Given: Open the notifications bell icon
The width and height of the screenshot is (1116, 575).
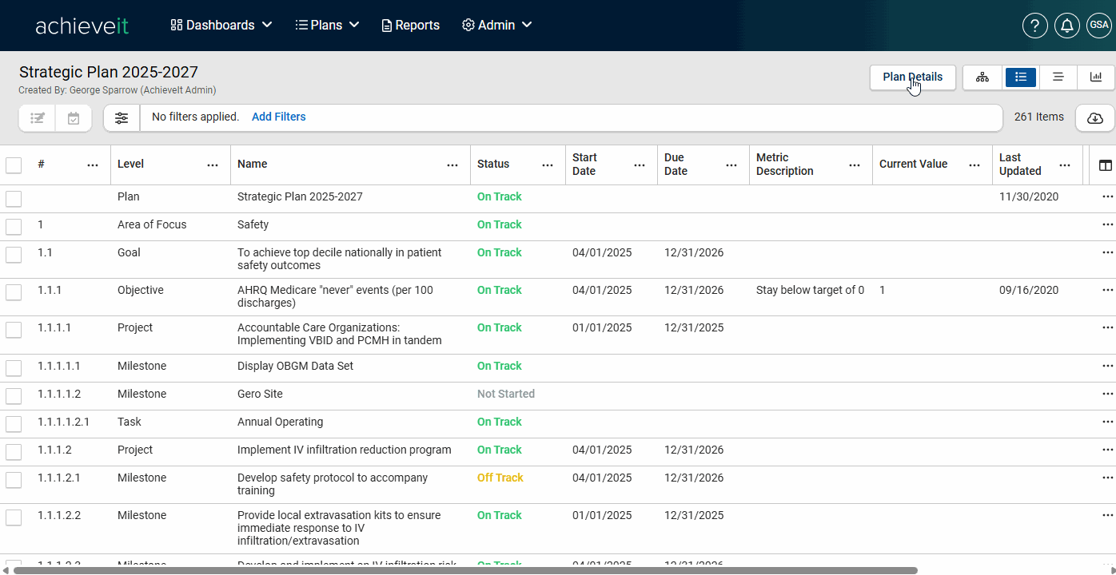Looking at the screenshot, I should tap(1067, 26).
